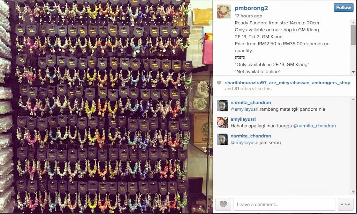Image resolution: width=357 pixels, height=214 pixels.
Task: Click the @emyliayusri mention in the first comment
Action: 244,109
